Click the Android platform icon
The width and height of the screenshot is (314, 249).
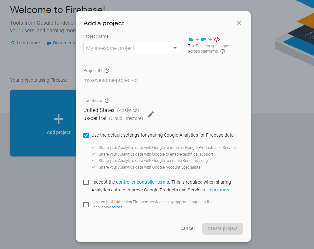click(191, 40)
